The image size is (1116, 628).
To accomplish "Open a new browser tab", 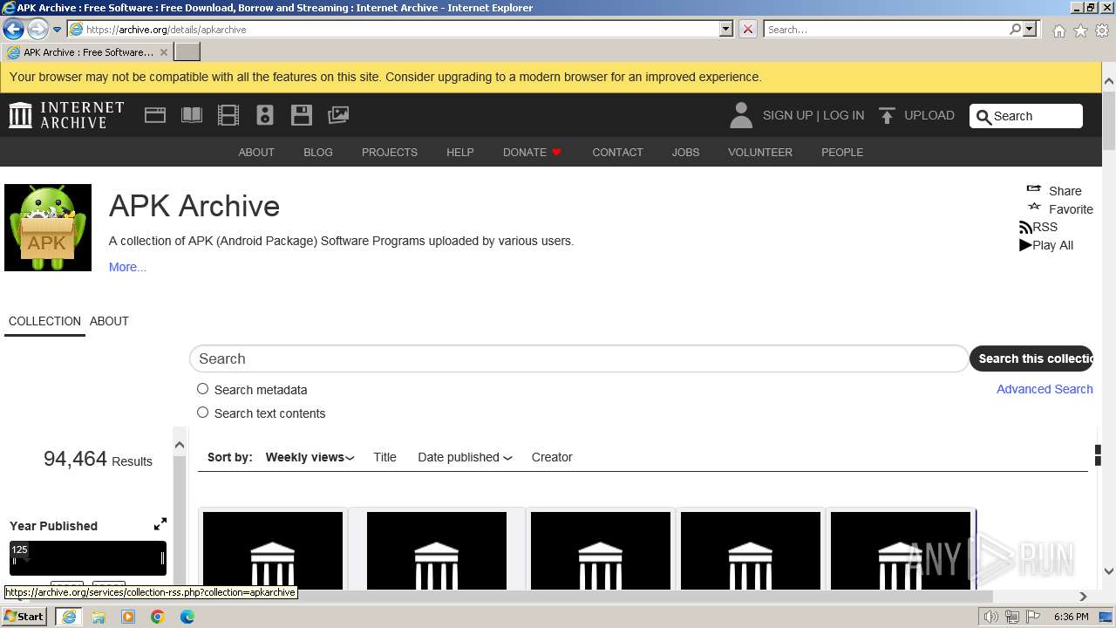I will [187, 51].
